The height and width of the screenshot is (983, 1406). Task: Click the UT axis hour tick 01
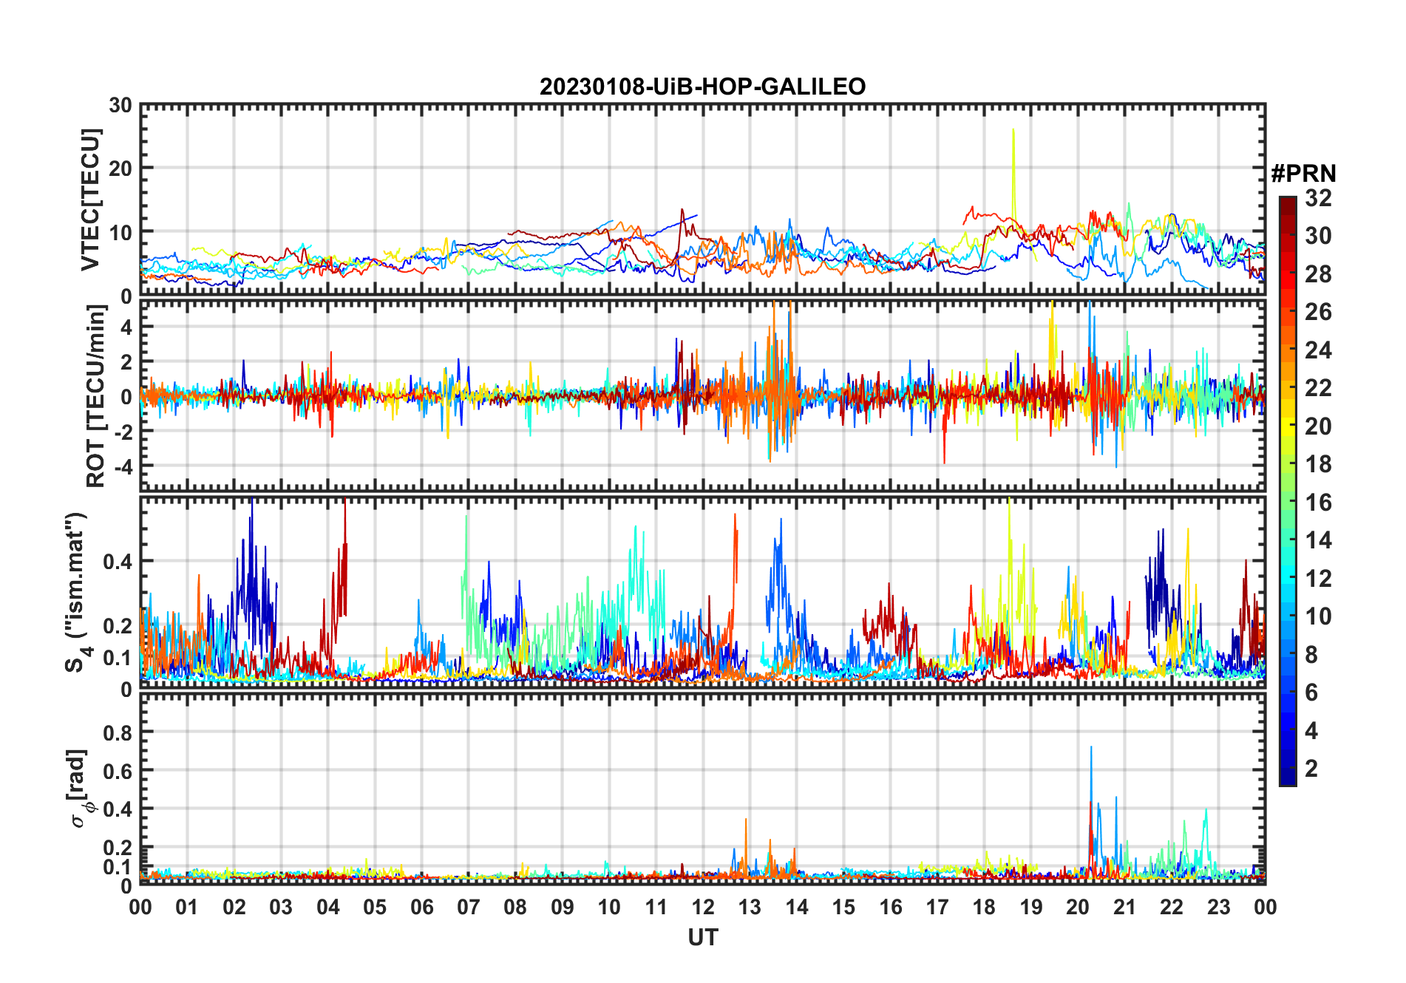click(x=187, y=907)
